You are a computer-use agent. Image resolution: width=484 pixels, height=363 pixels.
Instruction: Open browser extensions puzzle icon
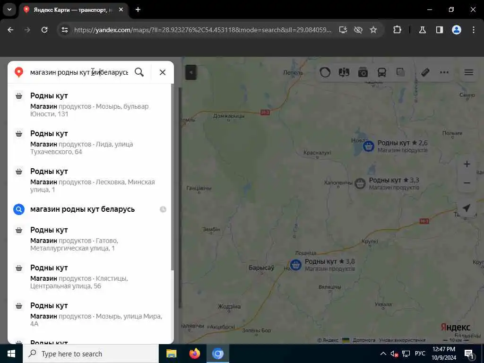397,30
